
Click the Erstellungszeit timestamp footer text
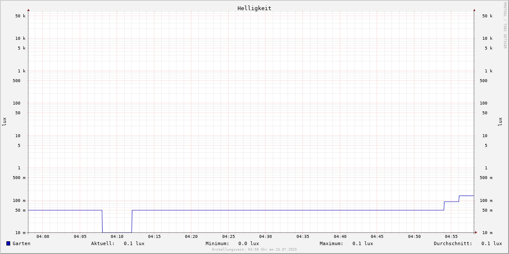255,249
